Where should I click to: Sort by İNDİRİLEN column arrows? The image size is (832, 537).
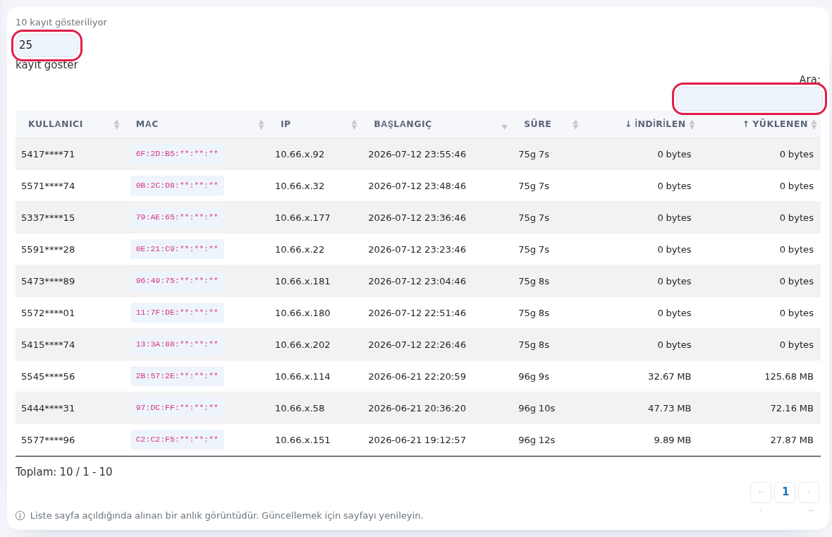tap(692, 124)
